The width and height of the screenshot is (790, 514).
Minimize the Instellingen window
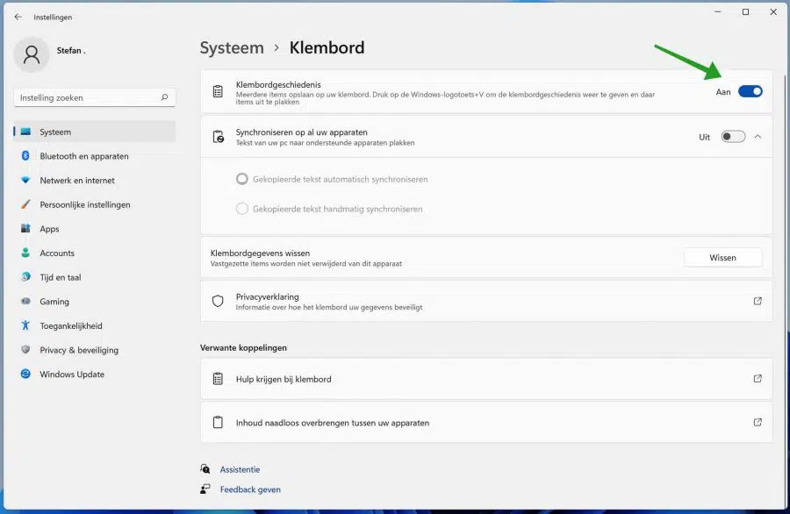[718, 11]
